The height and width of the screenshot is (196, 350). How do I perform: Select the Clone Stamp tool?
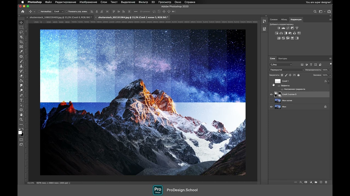tap(21, 66)
